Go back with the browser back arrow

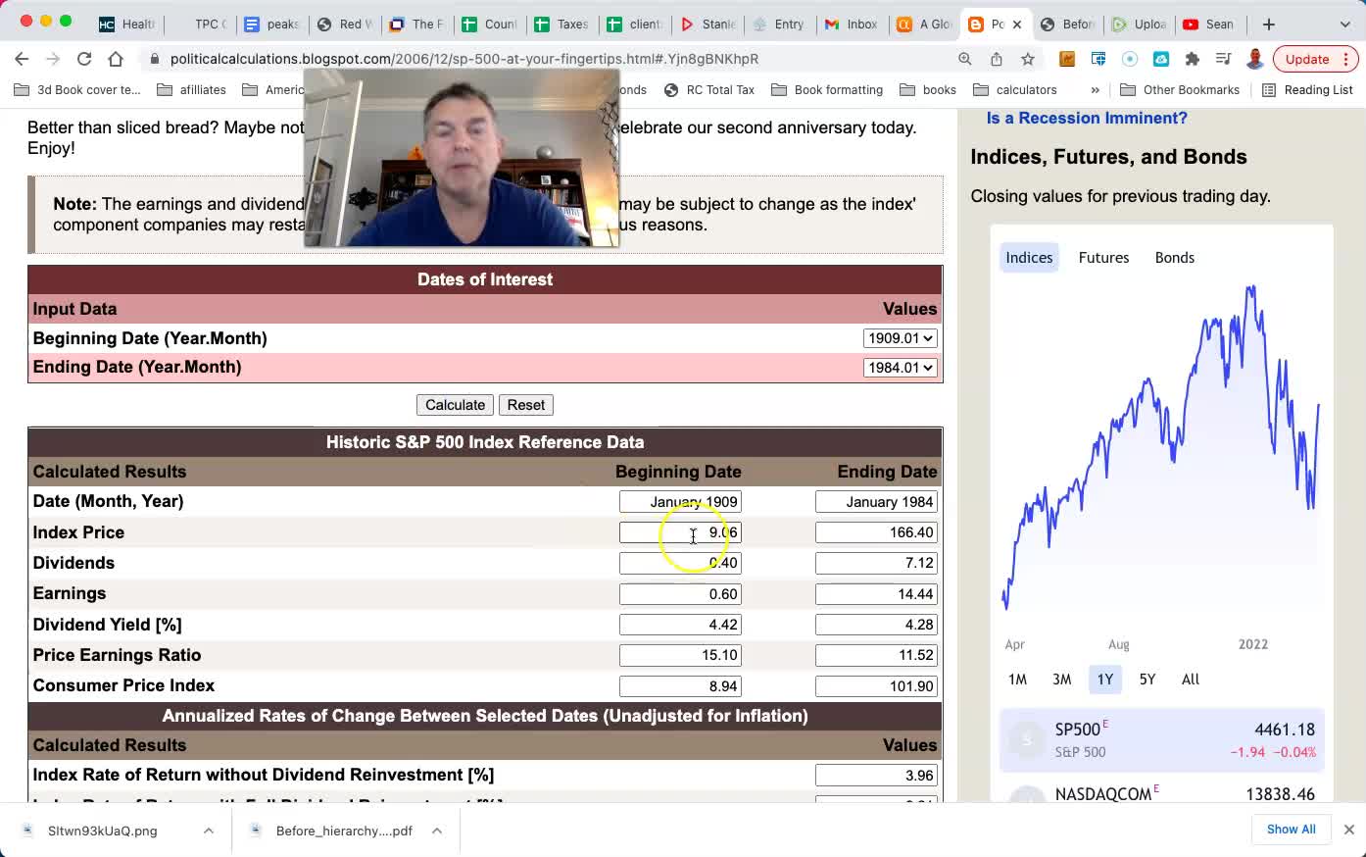pyautogui.click(x=22, y=59)
